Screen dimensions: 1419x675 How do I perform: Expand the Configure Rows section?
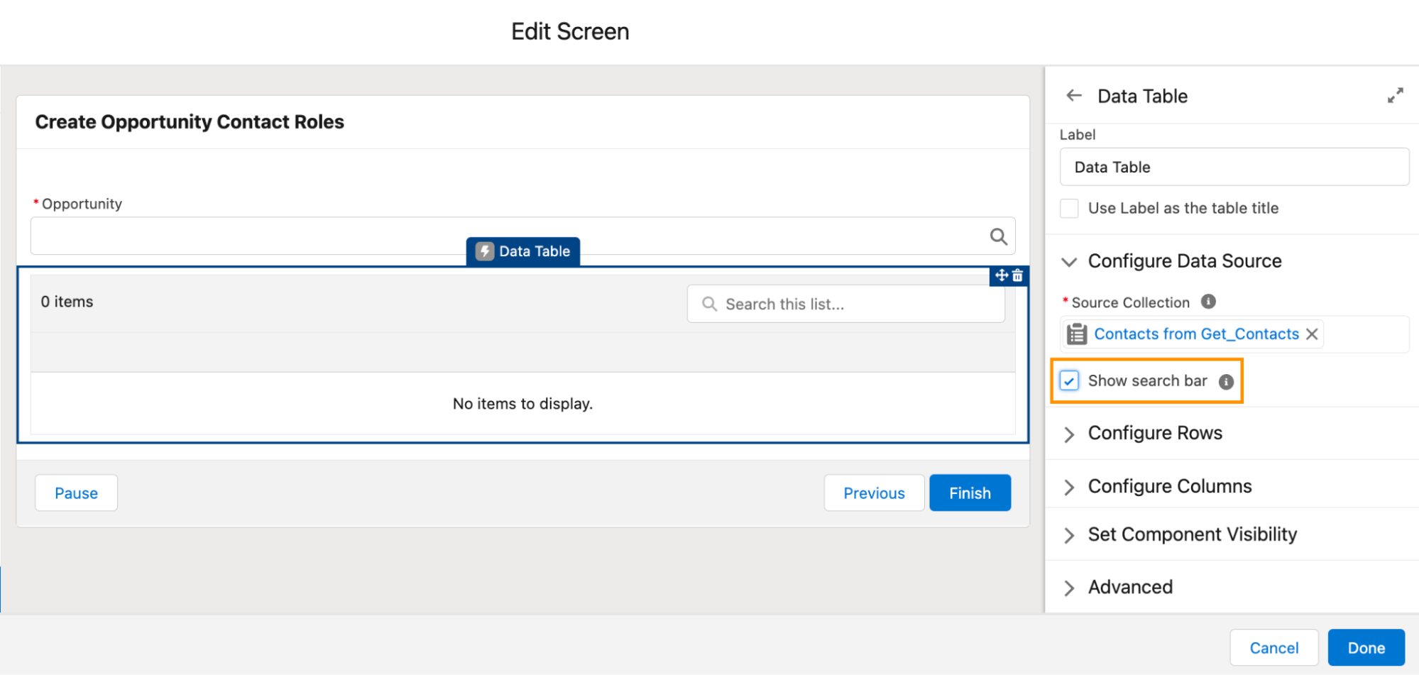1069,434
